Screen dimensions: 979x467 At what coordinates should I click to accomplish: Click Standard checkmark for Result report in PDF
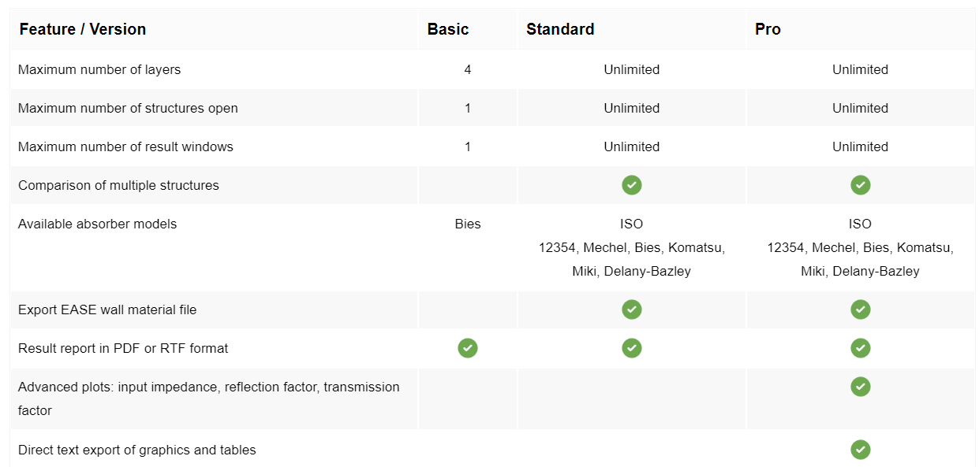tap(631, 348)
